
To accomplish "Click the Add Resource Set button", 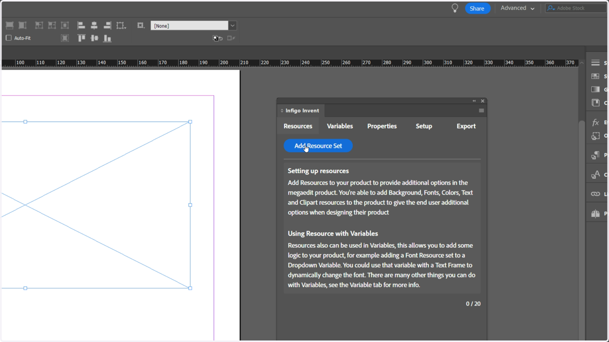I will click(x=318, y=146).
